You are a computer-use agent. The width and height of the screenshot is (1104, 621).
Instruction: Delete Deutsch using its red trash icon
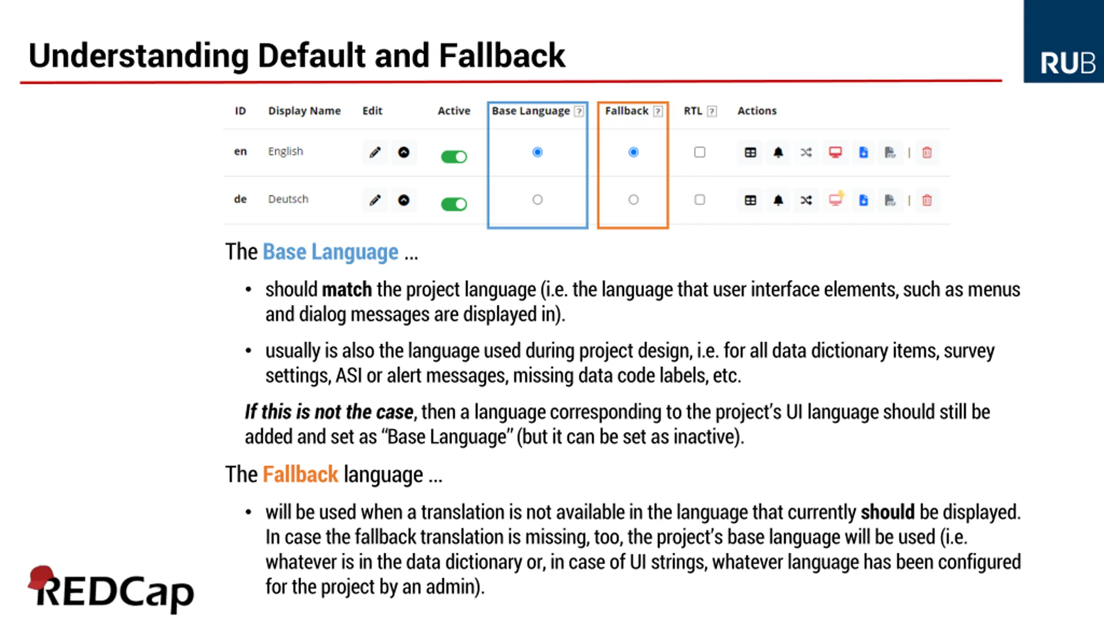[x=927, y=200]
